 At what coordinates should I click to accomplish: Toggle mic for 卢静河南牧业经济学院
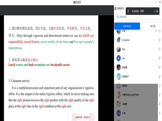[160, 95]
